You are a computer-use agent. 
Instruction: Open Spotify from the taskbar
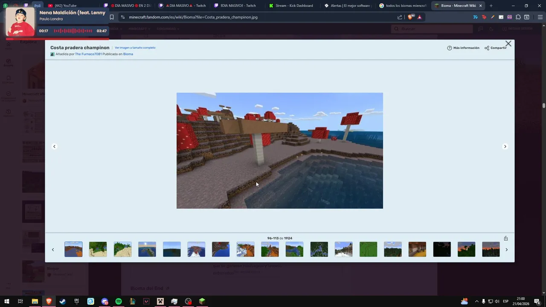tap(119, 301)
